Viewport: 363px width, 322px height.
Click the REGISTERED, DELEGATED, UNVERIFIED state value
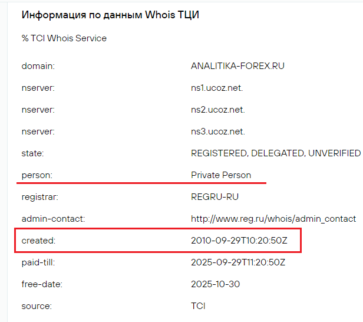pos(275,153)
